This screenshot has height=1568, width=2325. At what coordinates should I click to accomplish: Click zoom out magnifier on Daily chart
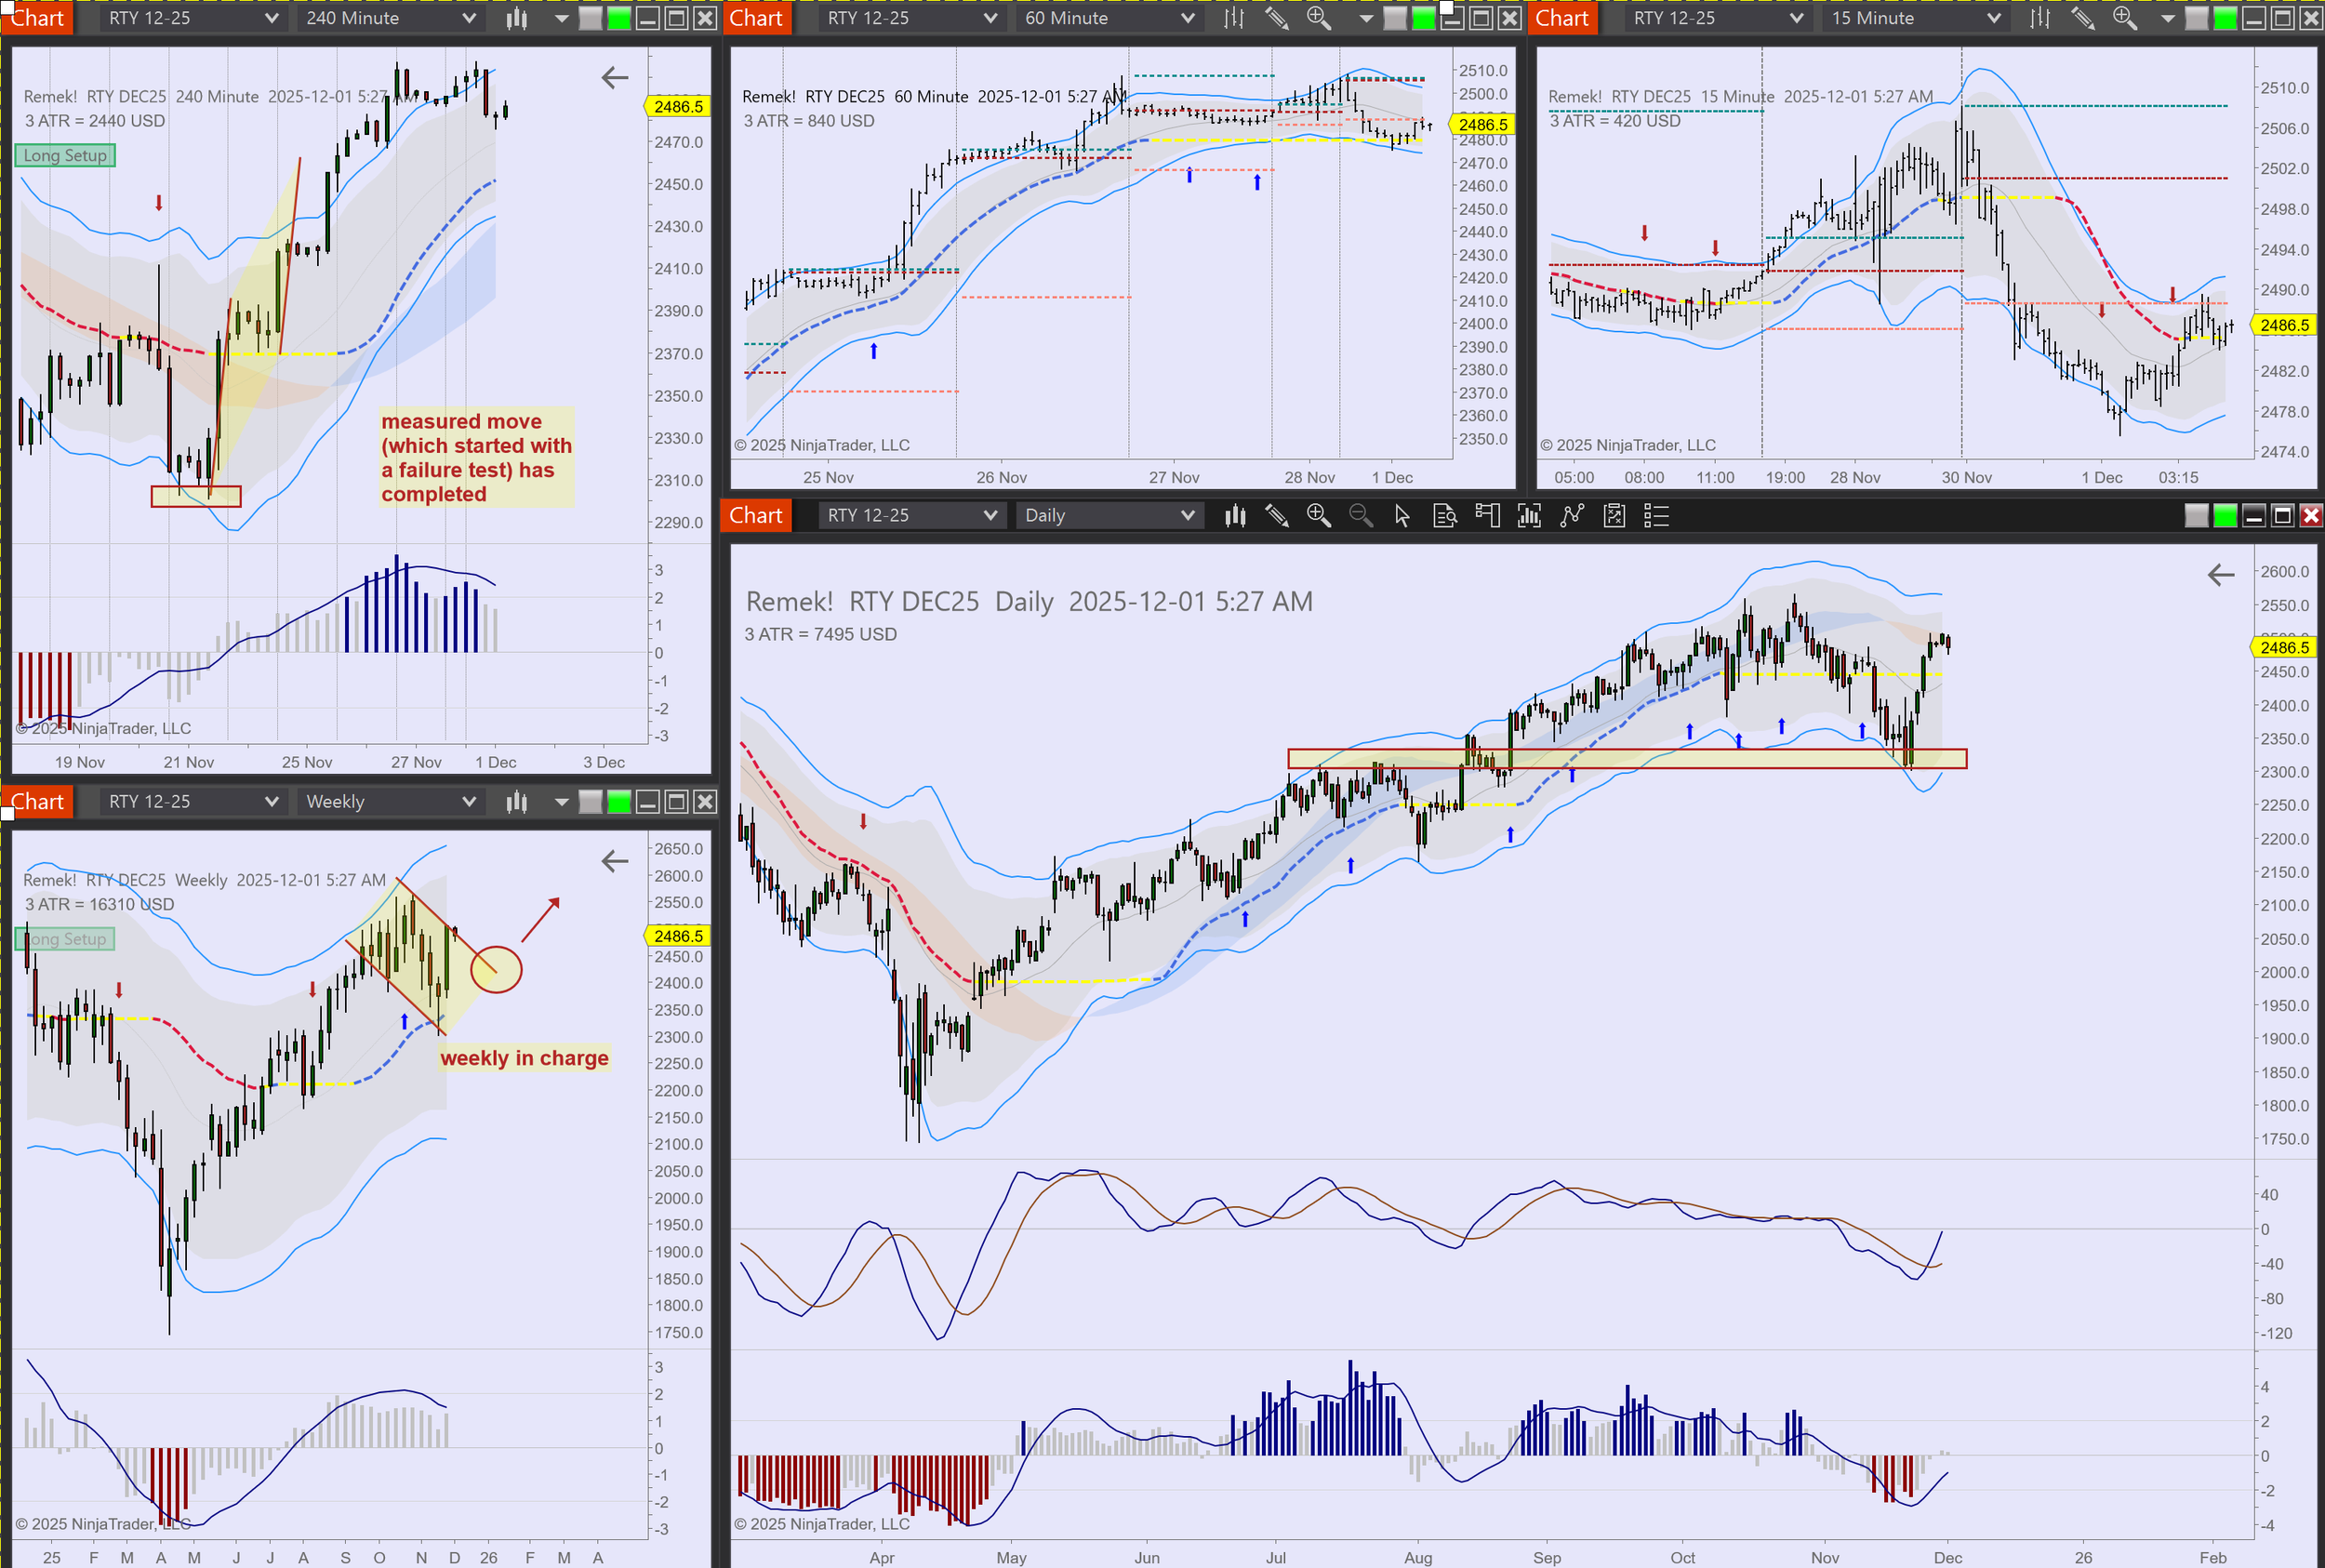coord(1360,516)
